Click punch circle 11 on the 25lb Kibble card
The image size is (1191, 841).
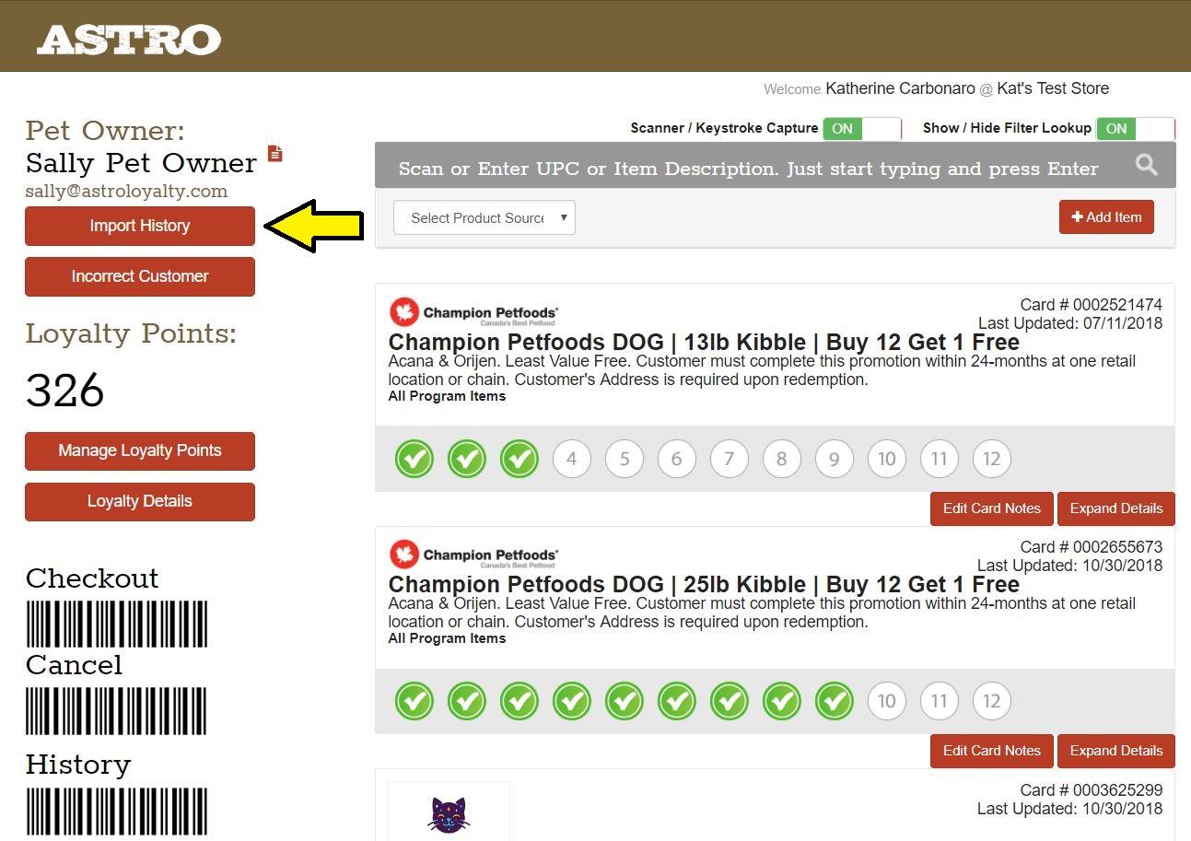point(940,701)
